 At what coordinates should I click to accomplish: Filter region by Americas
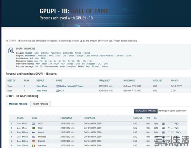pos(42,55)
